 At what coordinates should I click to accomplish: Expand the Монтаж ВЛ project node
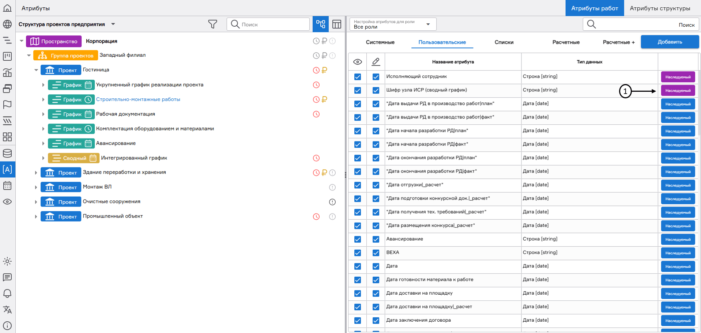tap(36, 188)
